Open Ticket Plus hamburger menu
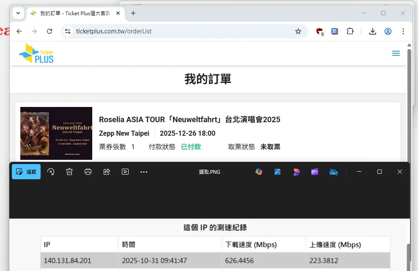Image resolution: width=418 pixels, height=271 pixels. [396, 53]
